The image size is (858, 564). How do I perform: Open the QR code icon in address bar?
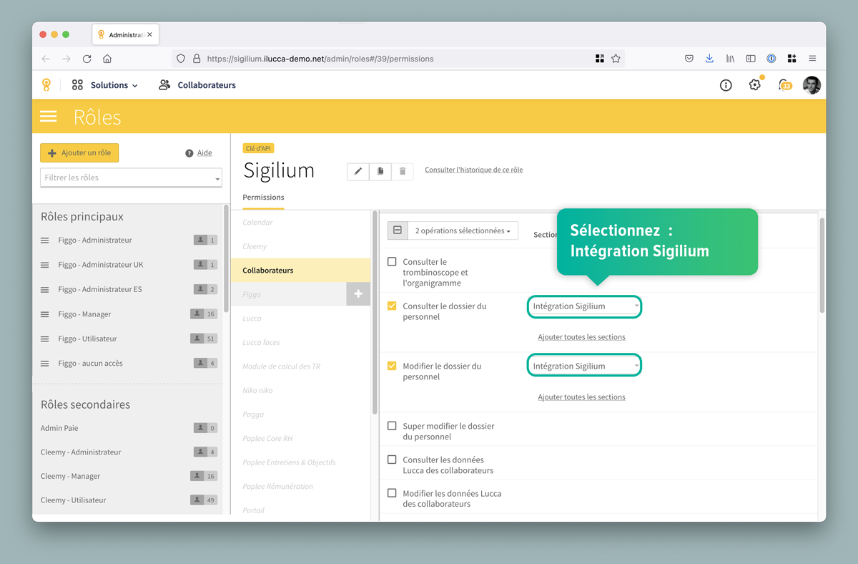tap(600, 59)
